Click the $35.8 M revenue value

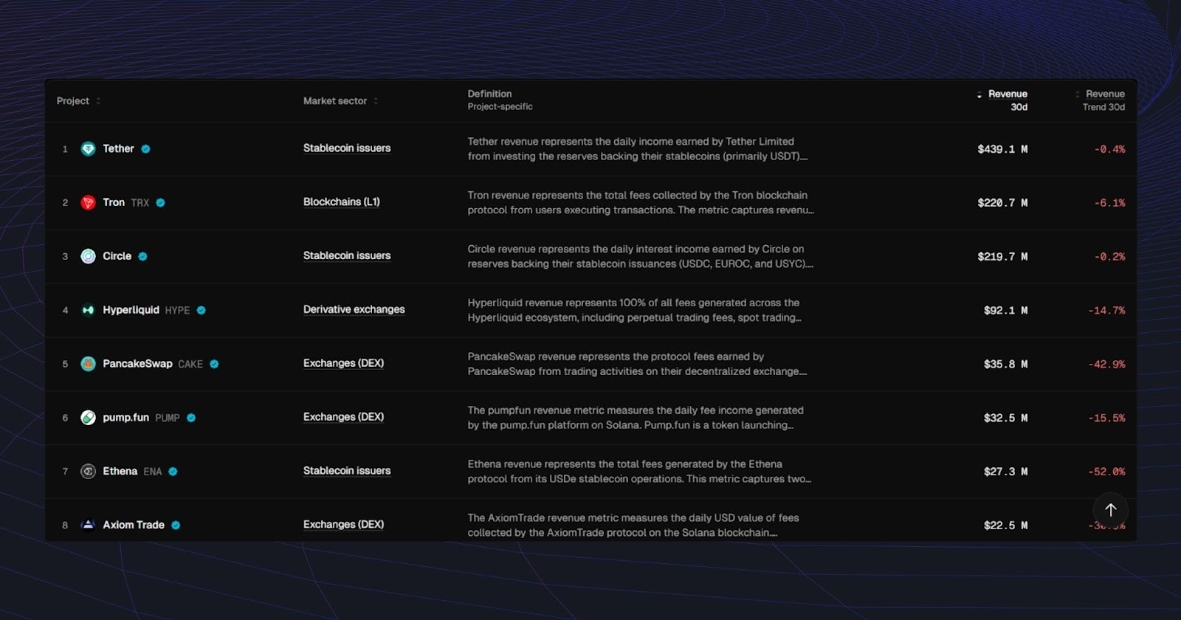(1005, 365)
